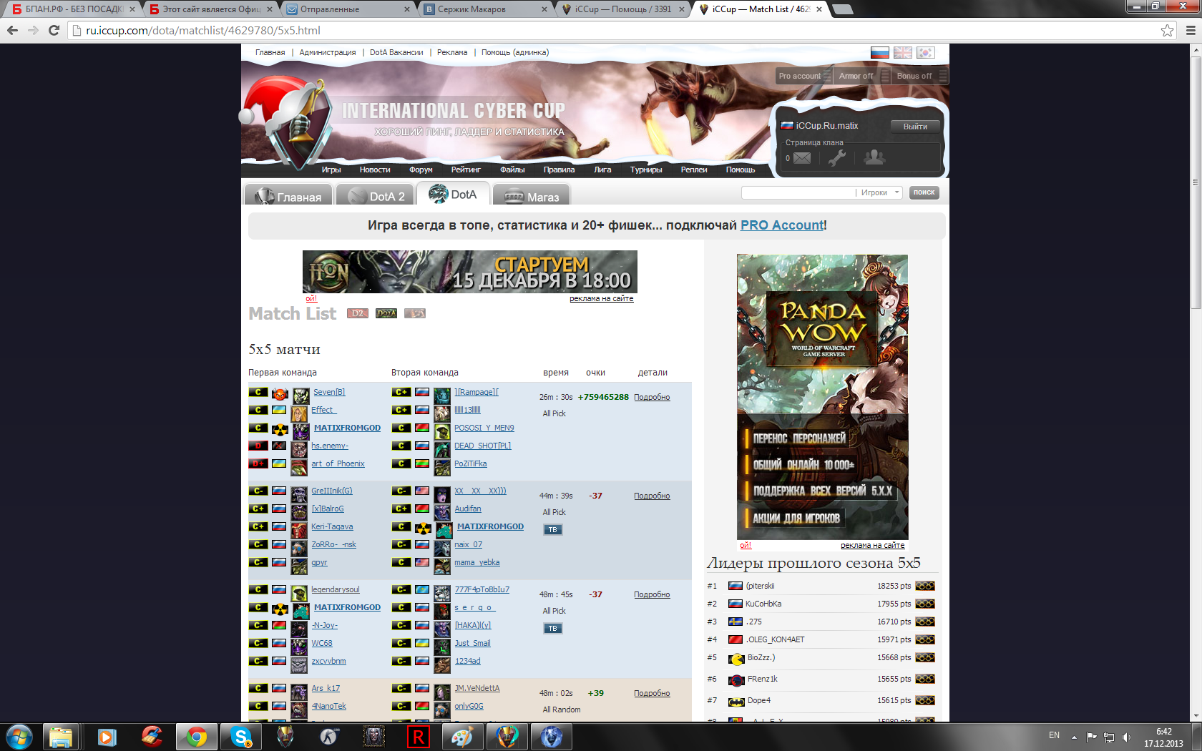Image resolution: width=1202 pixels, height=751 pixels.
Task: Open the Chrome menu button
Action: [1191, 30]
